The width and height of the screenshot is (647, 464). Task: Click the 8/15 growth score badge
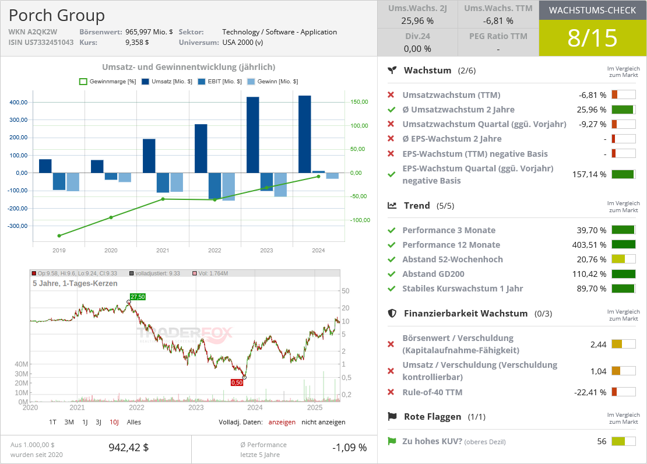coord(593,38)
